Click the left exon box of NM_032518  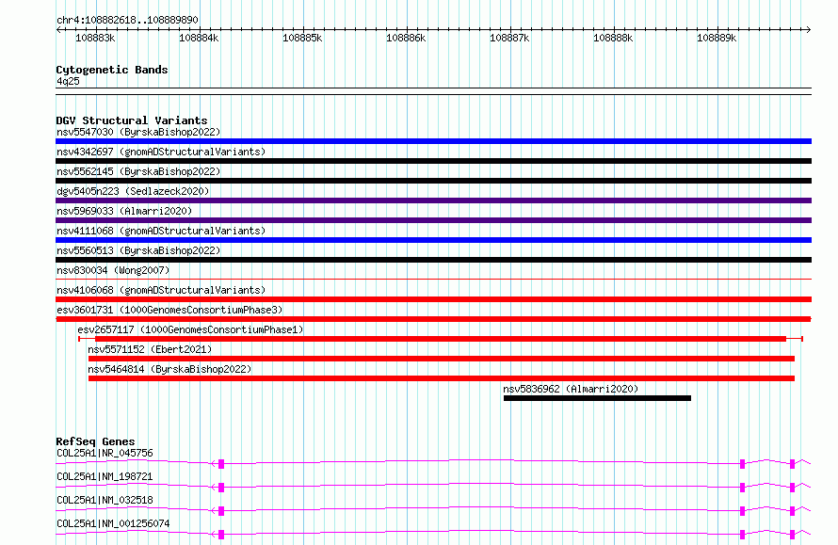click(221, 511)
